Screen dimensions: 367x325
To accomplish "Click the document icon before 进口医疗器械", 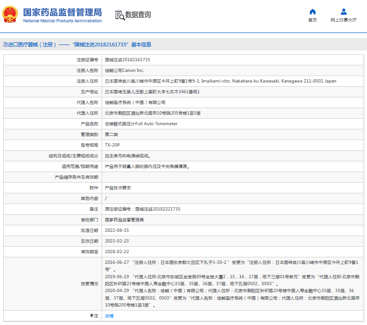I will click(x=6, y=45).
